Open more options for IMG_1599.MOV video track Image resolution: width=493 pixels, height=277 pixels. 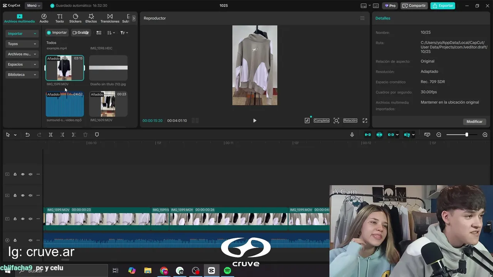pyautogui.click(x=38, y=219)
